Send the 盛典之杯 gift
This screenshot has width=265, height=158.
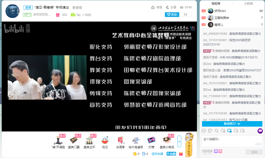(x=89, y=141)
